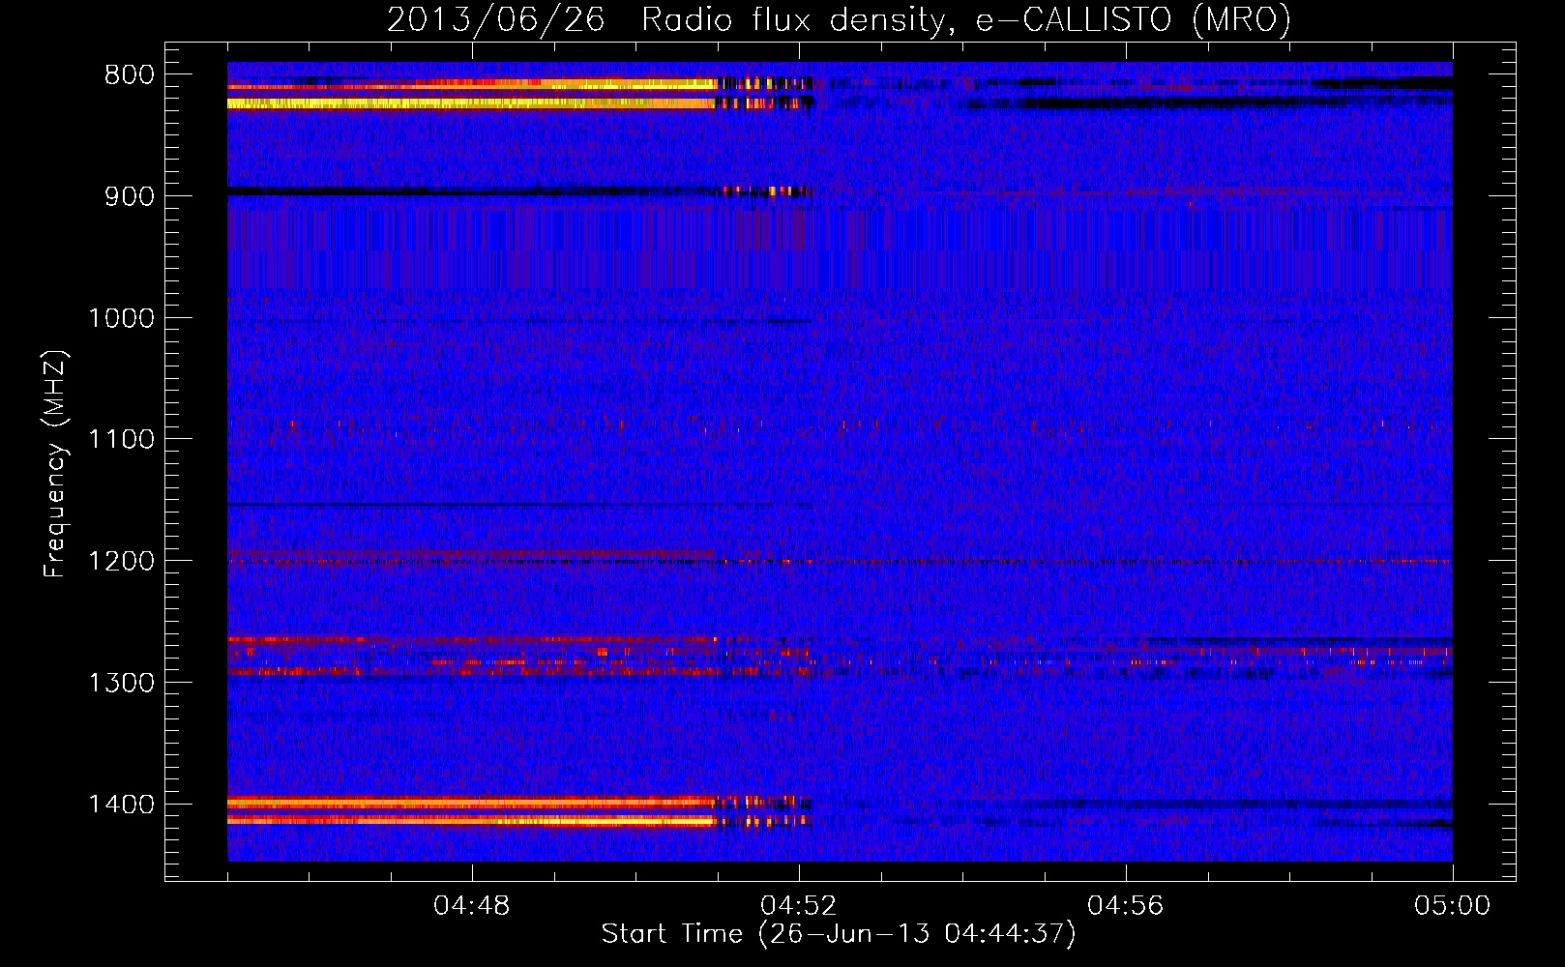Select the 1000 frequency axis label
Image resolution: width=1565 pixels, height=967 pixels.
tap(122, 318)
